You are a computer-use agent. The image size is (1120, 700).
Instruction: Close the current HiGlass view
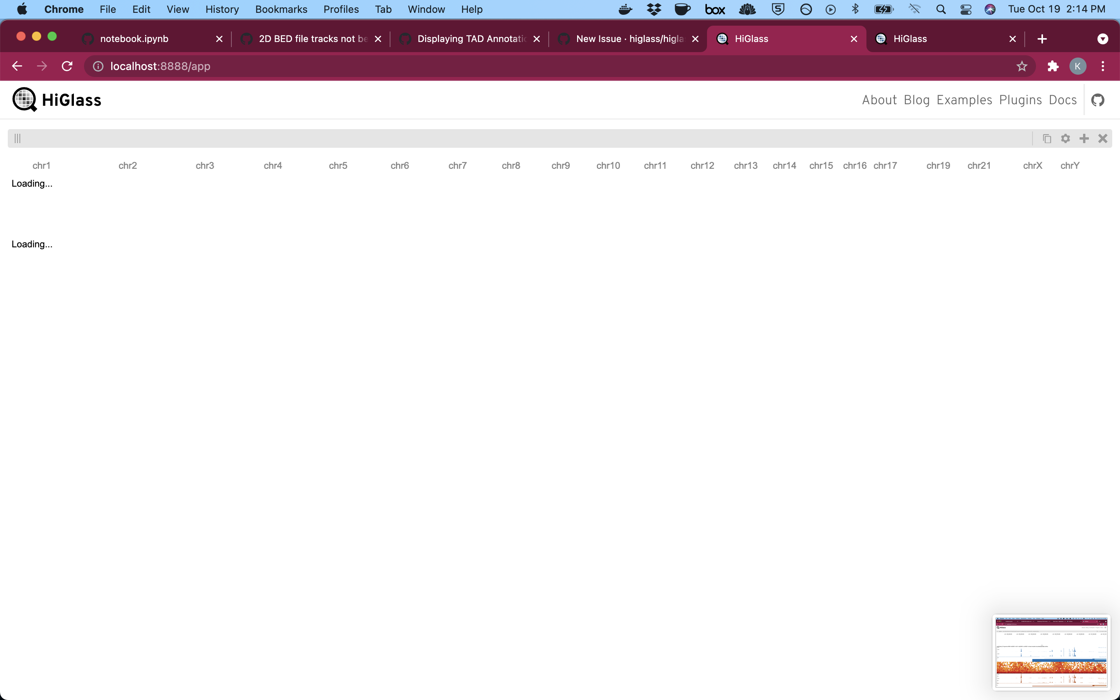pos(1103,138)
